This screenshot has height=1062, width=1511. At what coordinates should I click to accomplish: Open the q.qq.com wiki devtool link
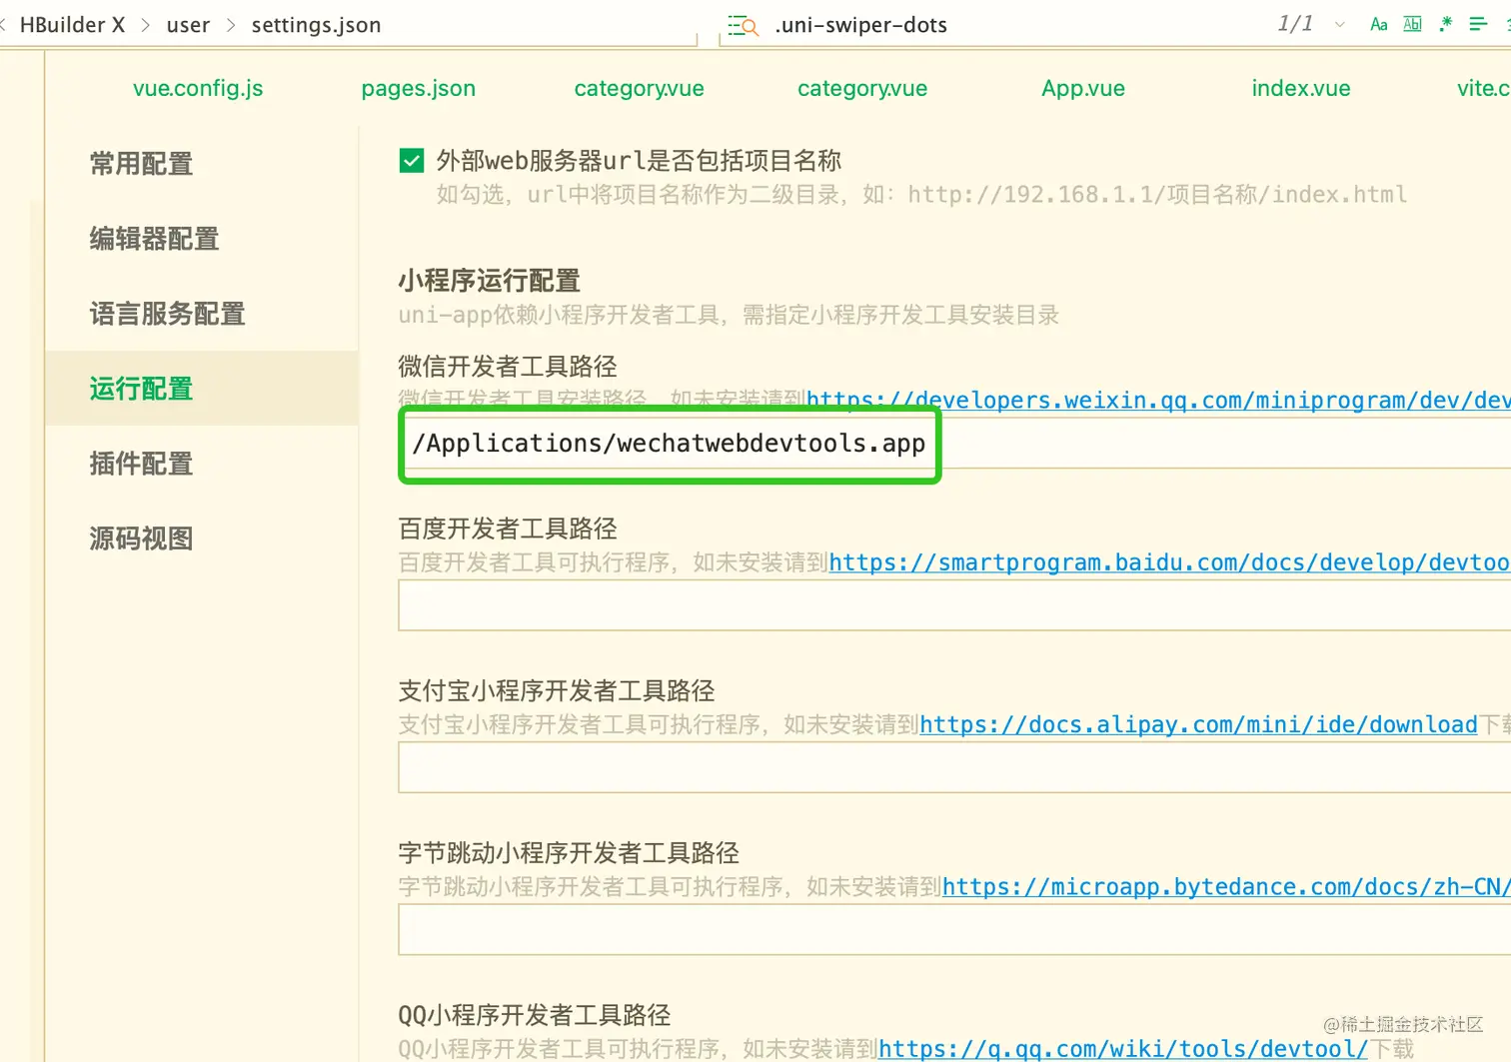(x=1123, y=1048)
